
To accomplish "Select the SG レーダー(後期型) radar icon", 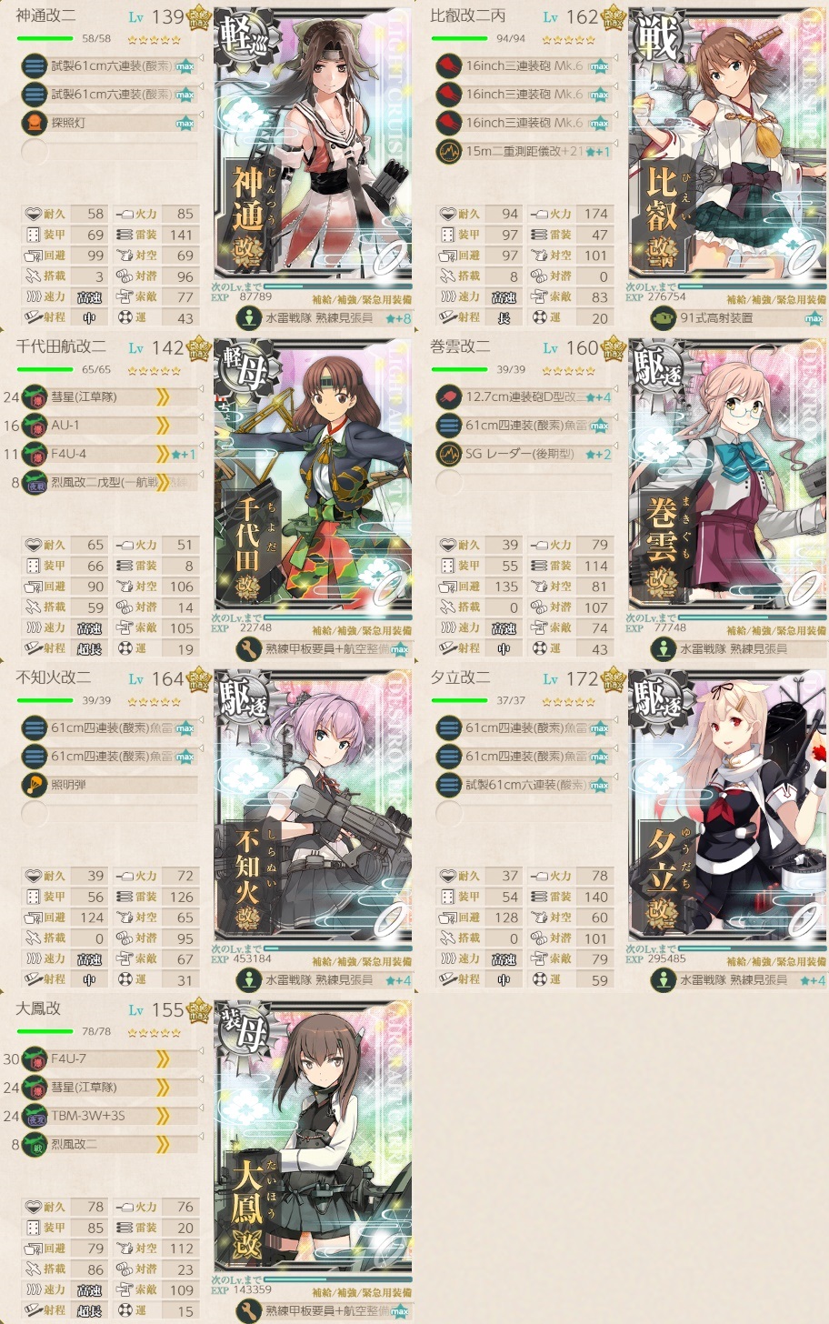I will click(449, 453).
